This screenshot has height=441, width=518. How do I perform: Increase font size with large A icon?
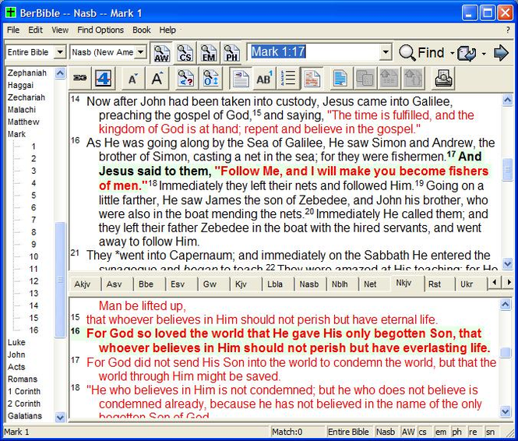coord(157,78)
